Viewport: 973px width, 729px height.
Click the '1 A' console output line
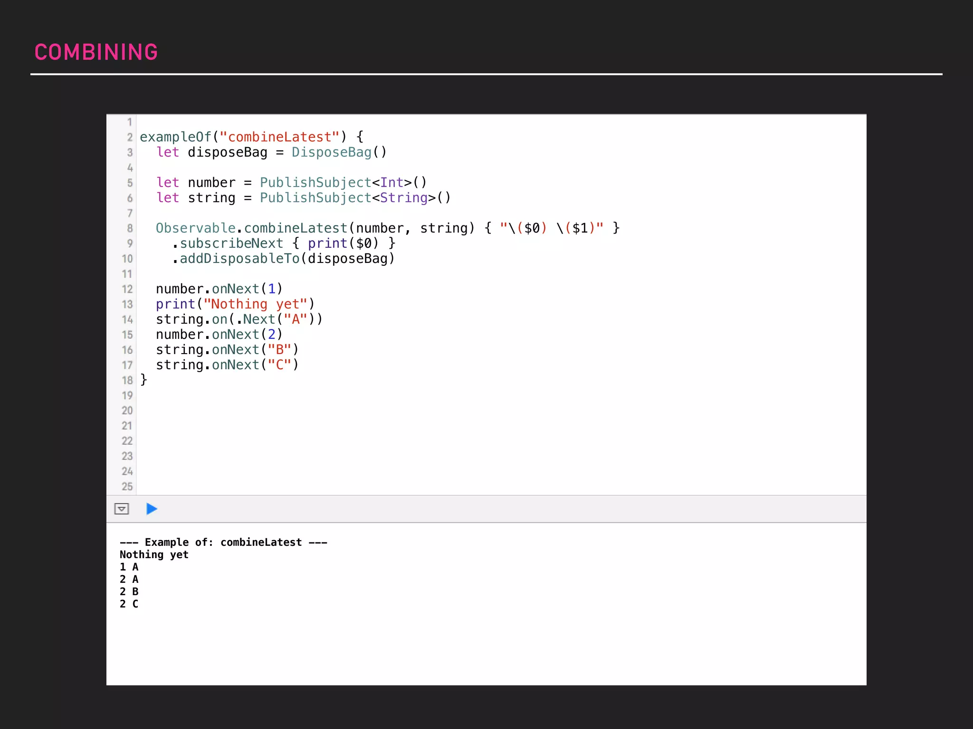coord(129,567)
